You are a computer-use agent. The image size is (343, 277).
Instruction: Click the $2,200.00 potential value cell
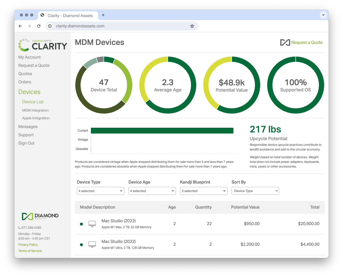(250, 244)
